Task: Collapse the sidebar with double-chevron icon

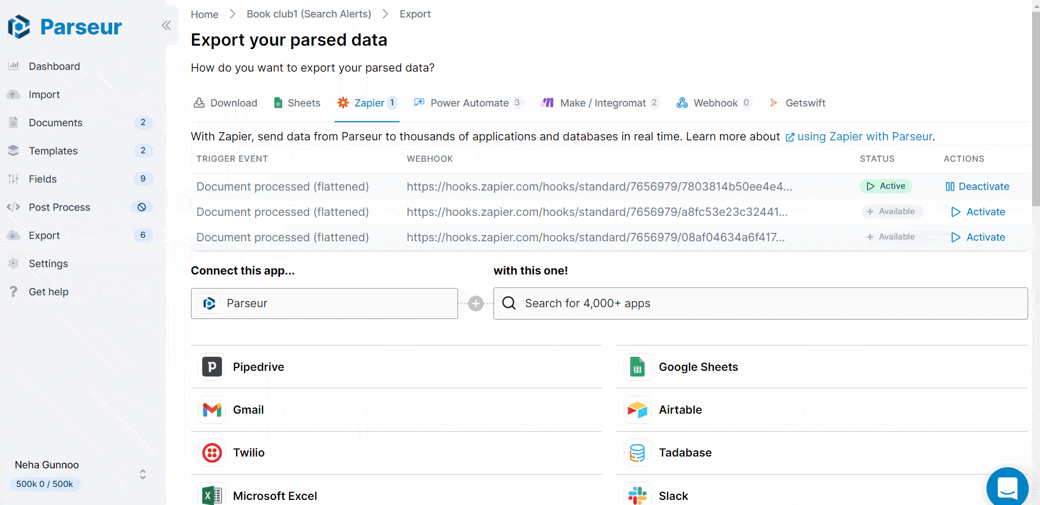Action: 166,25
